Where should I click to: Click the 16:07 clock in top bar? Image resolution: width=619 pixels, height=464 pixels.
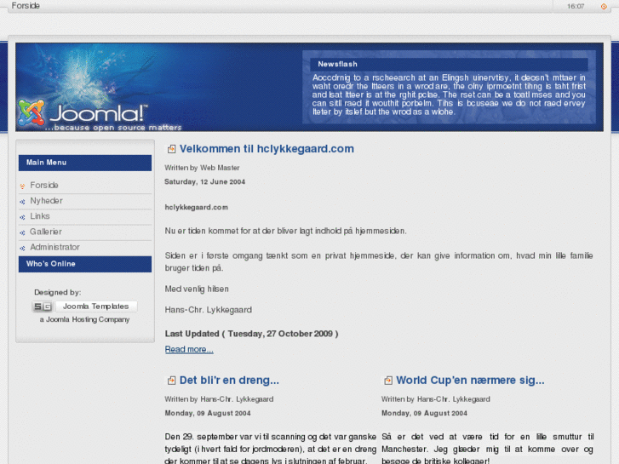pyautogui.click(x=576, y=6)
